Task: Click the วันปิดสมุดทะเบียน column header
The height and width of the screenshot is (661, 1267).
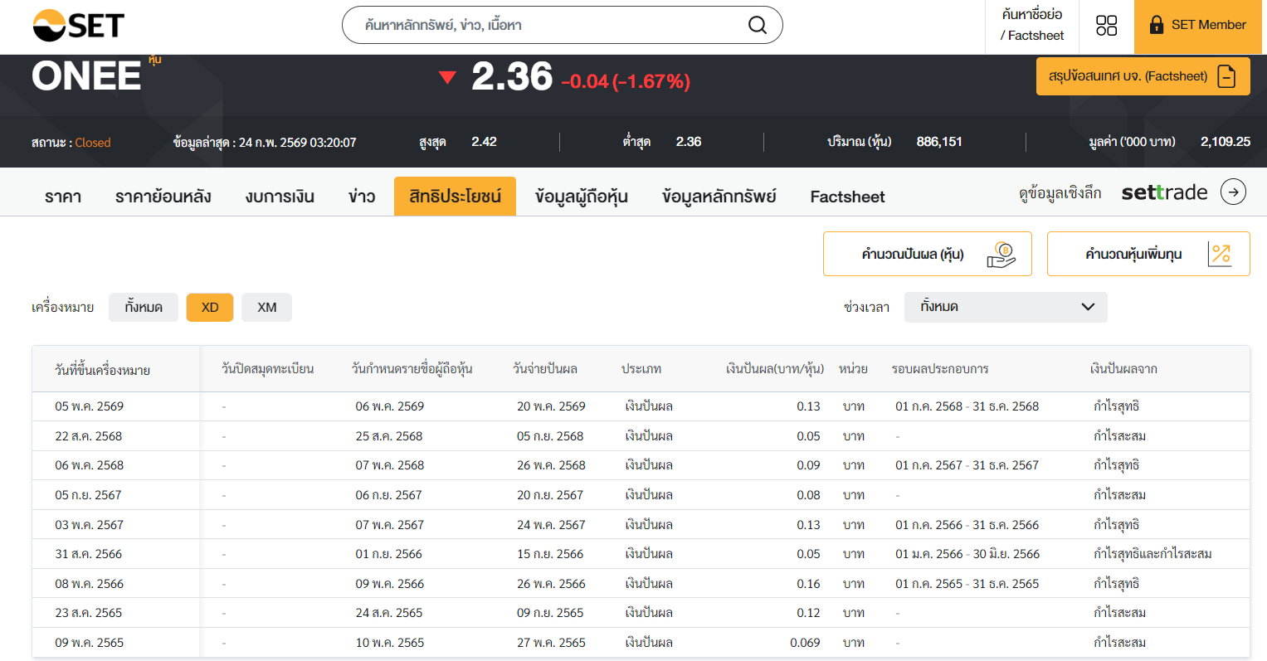Action: tap(267, 369)
